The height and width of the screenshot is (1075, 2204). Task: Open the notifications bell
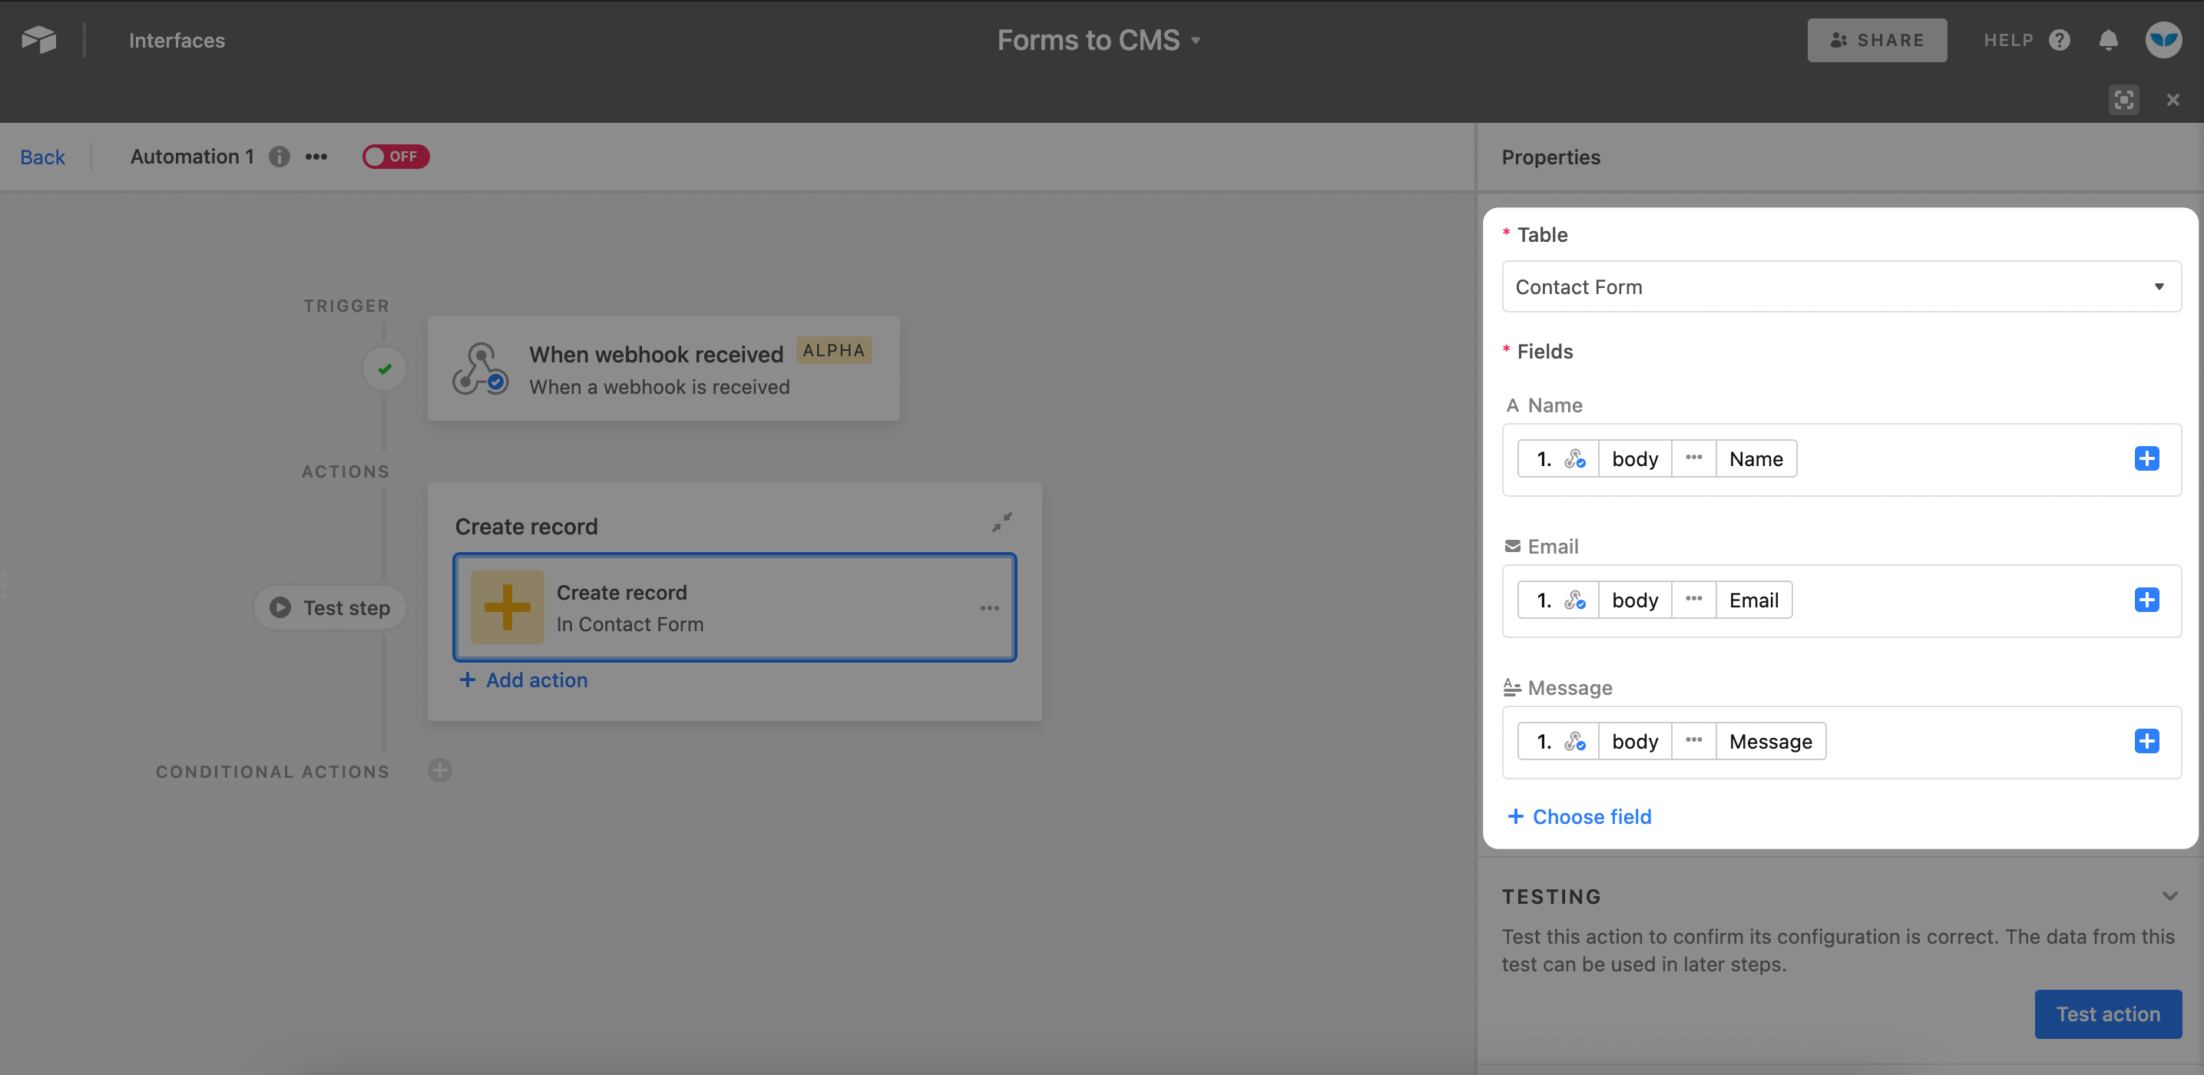pos(2109,39)
